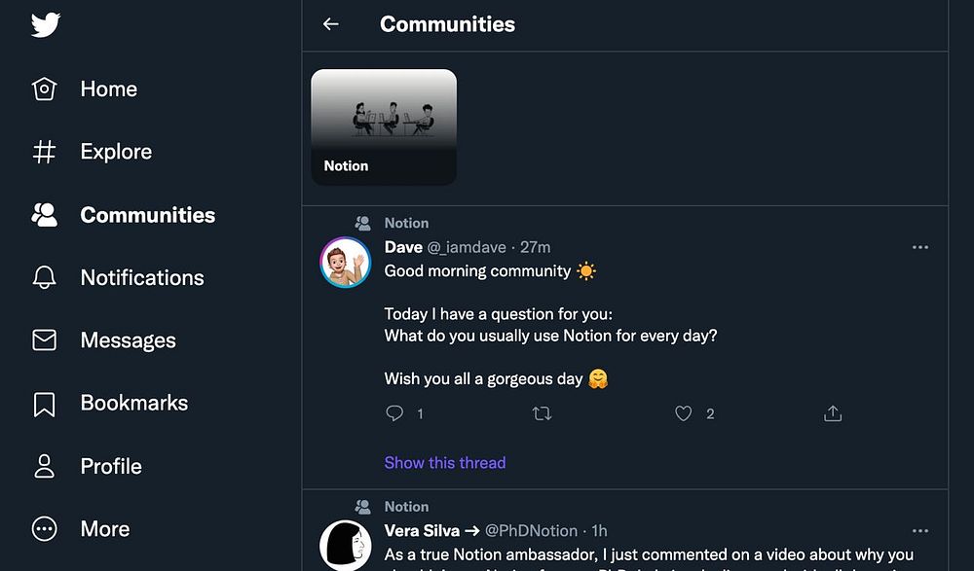Open the Bookmarks icon
Image resolution: width=974 pixels, height=571 pixels.
pyautogui.click(x=45, y=404)
